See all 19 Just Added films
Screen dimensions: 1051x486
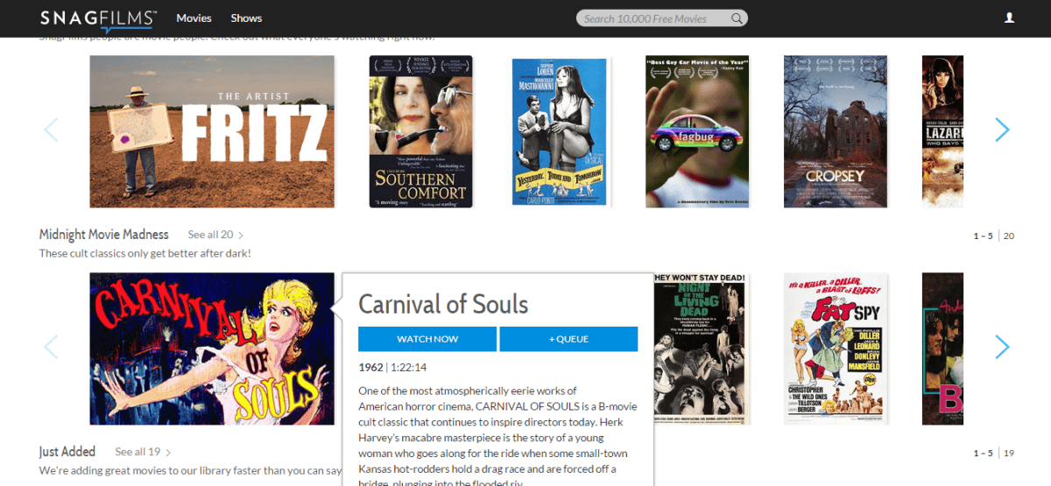143,452
